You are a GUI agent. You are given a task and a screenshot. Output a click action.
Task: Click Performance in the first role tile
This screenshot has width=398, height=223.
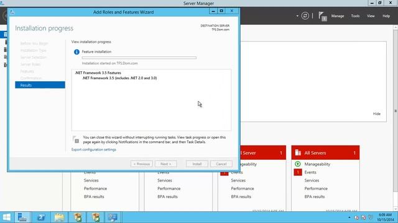pyautogui.click(x=95, y=188)
